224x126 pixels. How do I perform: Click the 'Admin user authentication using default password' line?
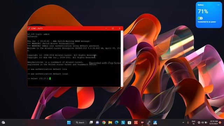coord(63,46)
